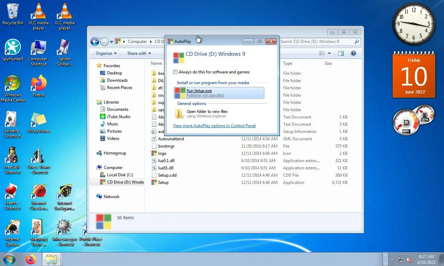The image size is (444, 266).
Task: View more AutoPlay options in Control Panel
Action: [x=214, y=126]
